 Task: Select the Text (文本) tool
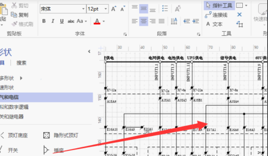214,24
